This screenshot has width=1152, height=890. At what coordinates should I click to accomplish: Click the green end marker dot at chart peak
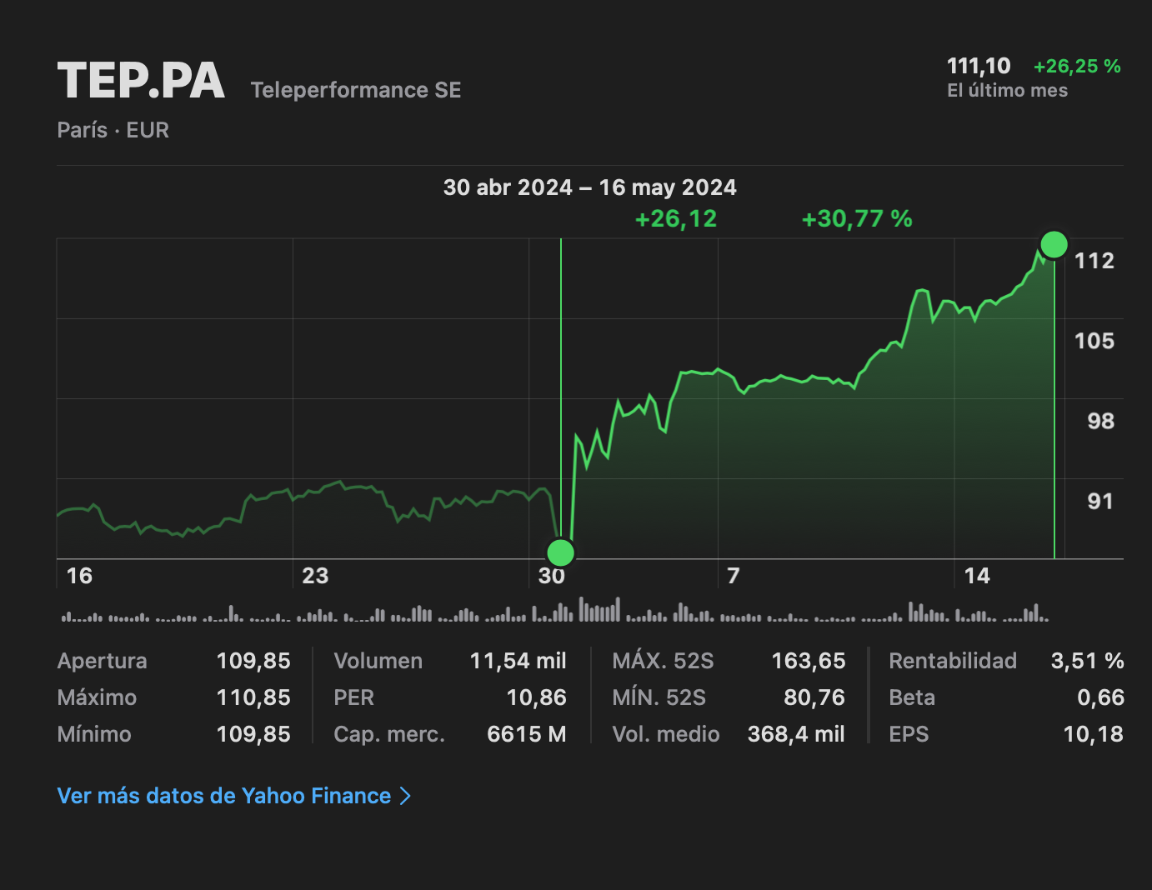[x=1054, y=245]
